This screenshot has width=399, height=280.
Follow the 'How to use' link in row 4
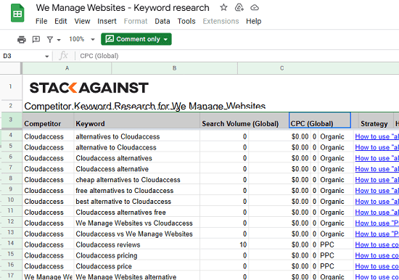pyautogui.click(x=377, y=136)
